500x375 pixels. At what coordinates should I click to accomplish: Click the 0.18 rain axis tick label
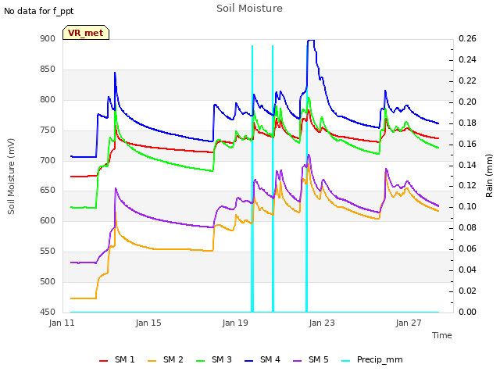coord(467,123)
